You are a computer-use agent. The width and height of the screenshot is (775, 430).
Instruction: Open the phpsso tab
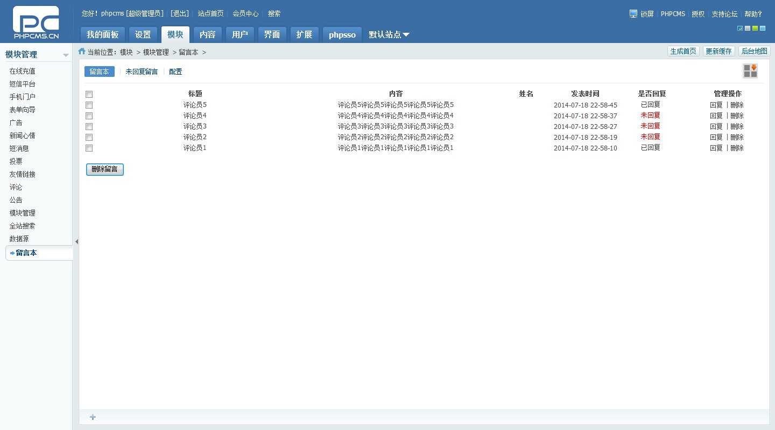342,34
